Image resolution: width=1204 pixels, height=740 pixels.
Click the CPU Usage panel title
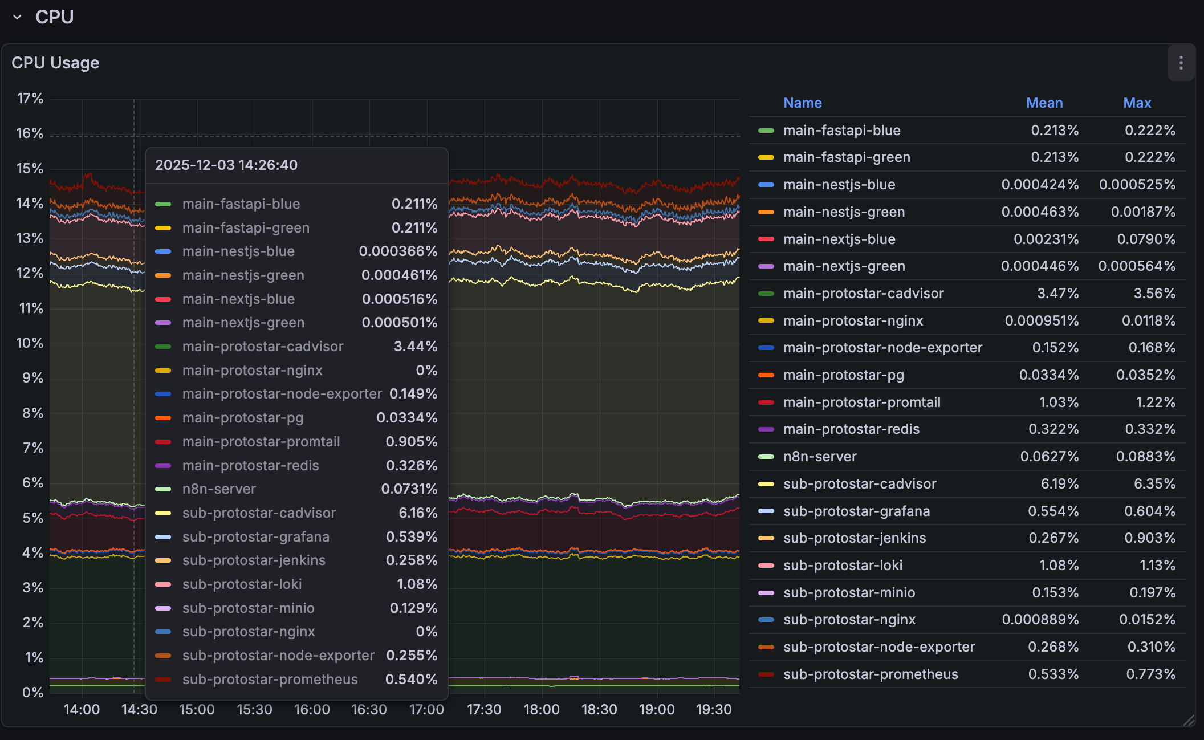(55, 63)
